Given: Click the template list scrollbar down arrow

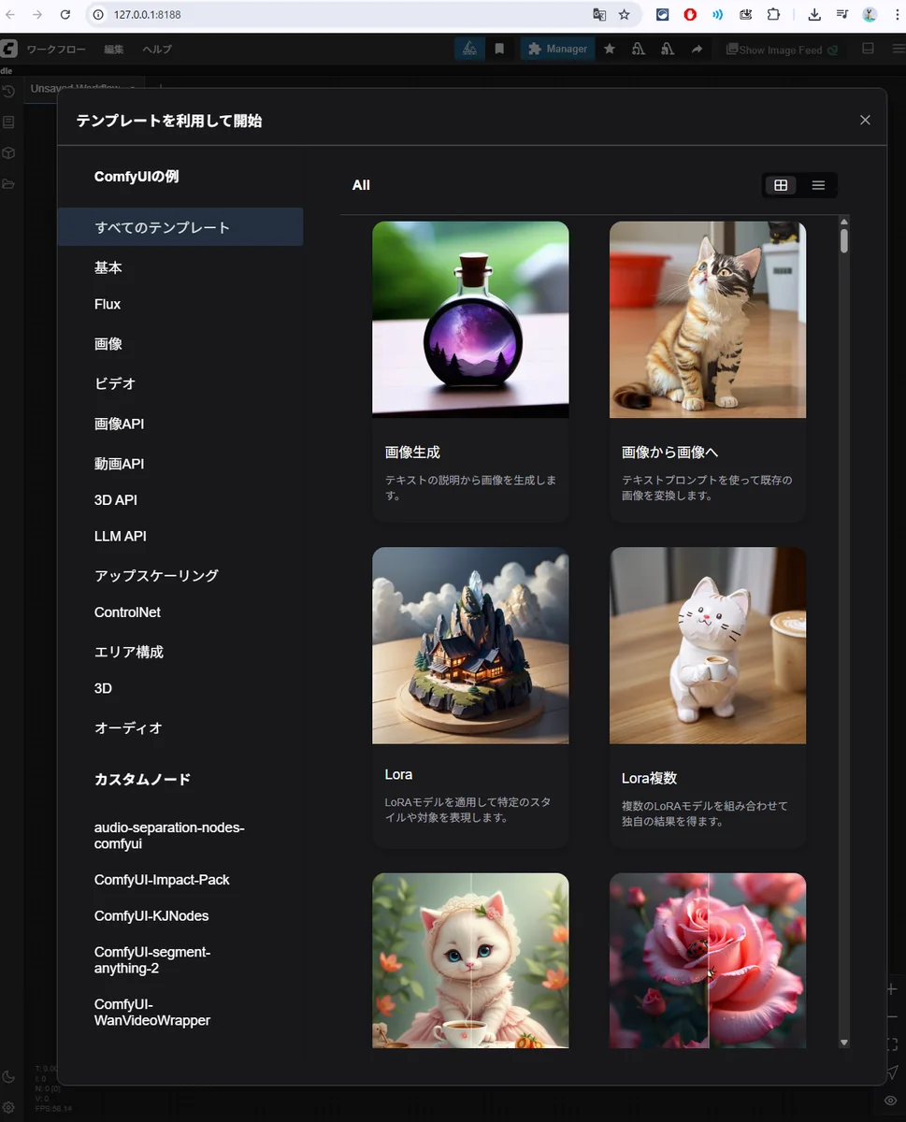Looking at the screenshot, I should pyautogui.click(x=844, y=1042).
